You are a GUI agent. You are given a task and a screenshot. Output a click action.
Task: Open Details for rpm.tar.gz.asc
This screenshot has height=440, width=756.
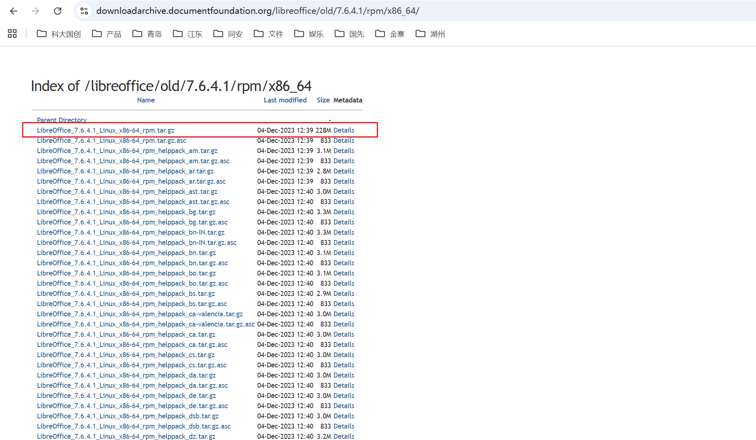pos(344,140)
